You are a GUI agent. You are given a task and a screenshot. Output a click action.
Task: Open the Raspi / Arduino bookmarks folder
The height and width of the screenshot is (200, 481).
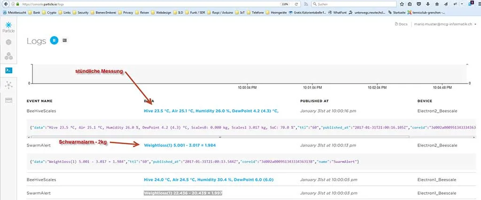220,13
